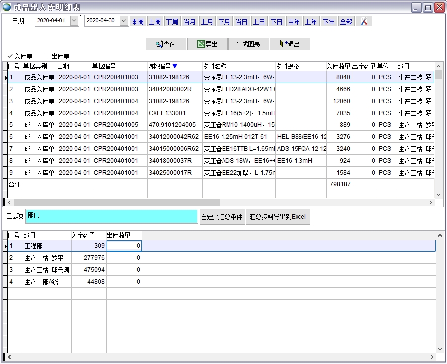The height and width of the screenshot is (364, 447).
Task: Select the 上月 date range shortcut
Action: tap(207, 22)
